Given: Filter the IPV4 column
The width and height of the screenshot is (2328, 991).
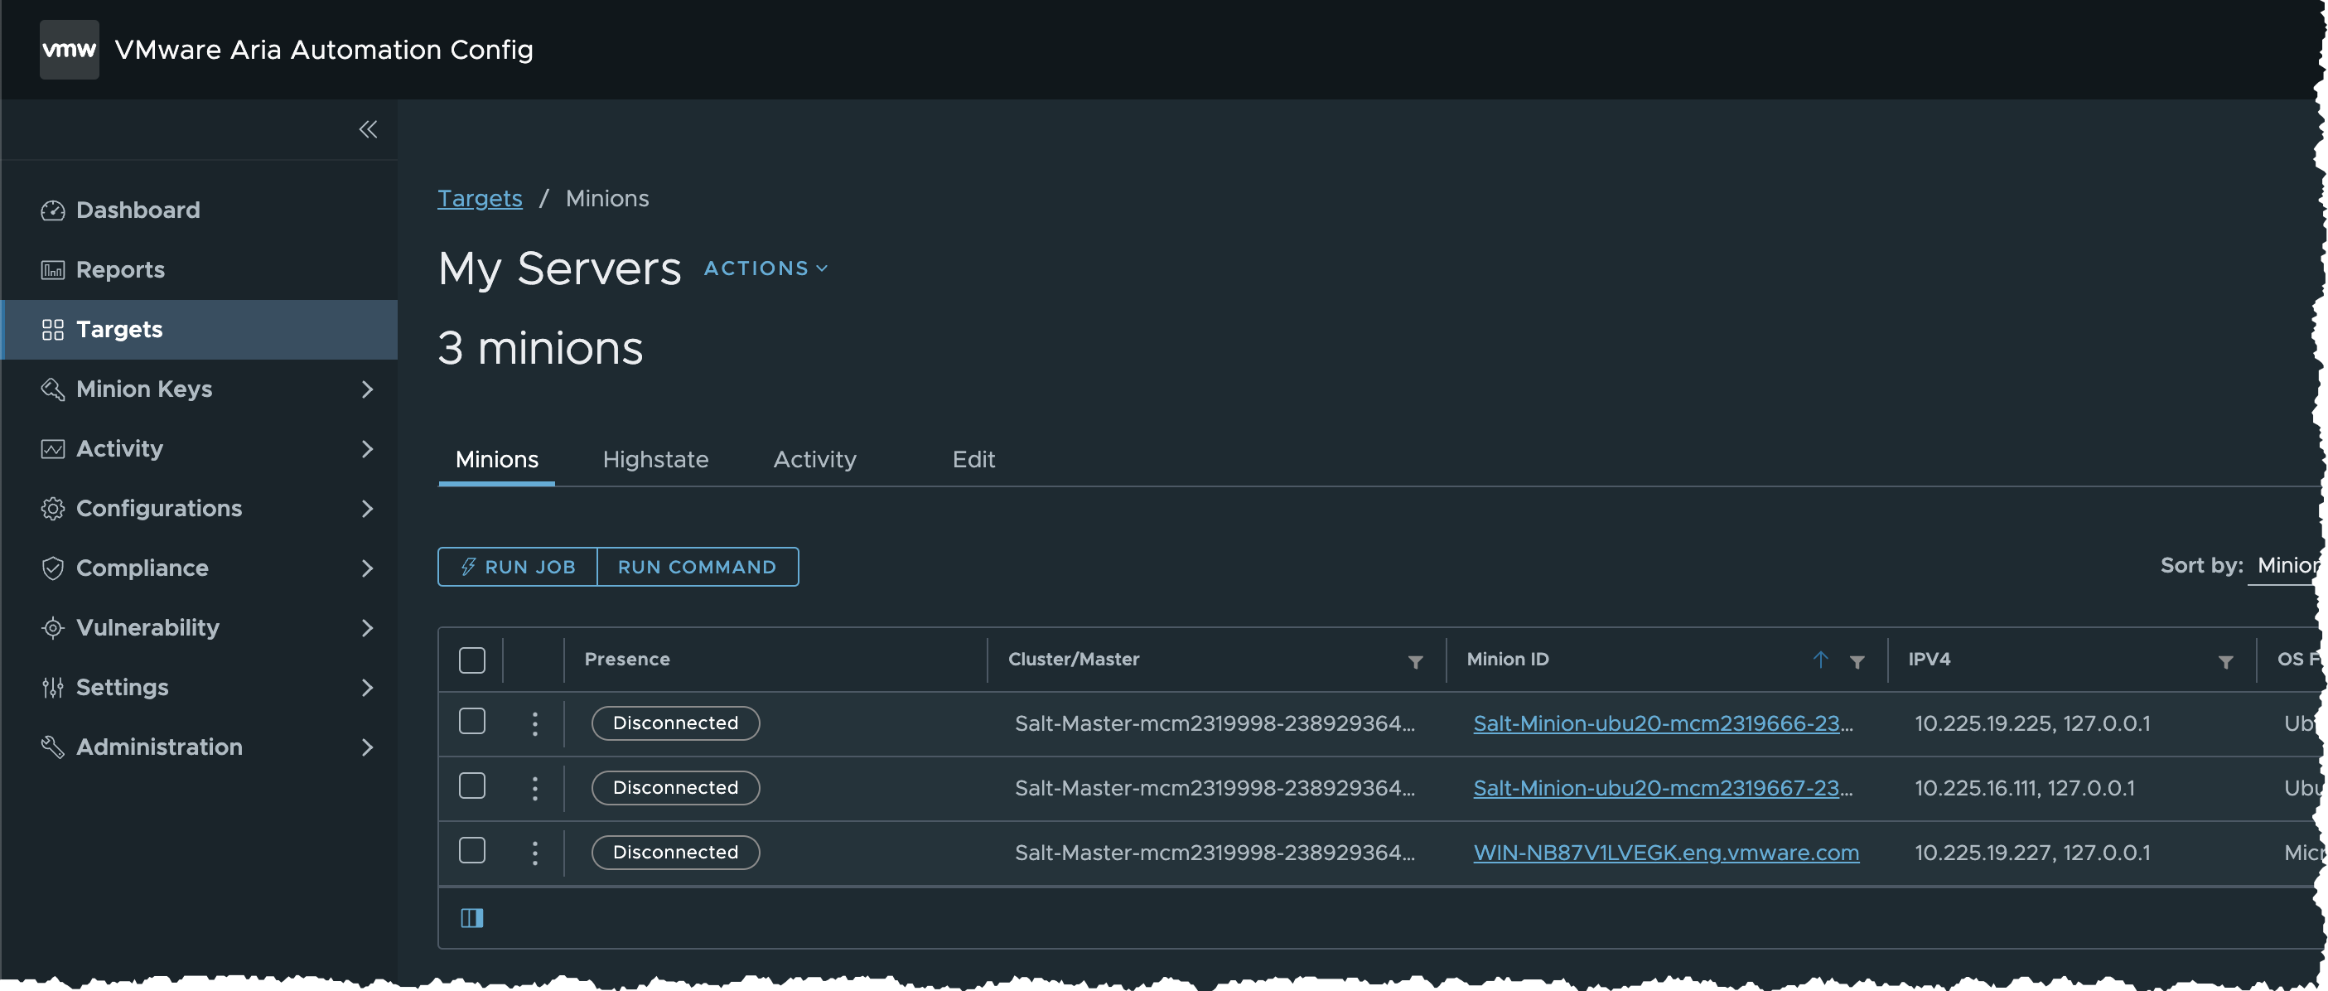Looking at the screenshot, I should (2225, 662).
